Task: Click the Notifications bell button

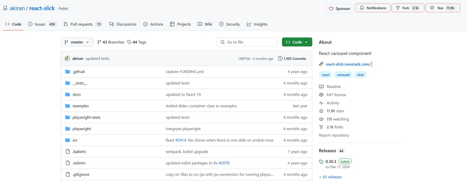Action: 373,8
